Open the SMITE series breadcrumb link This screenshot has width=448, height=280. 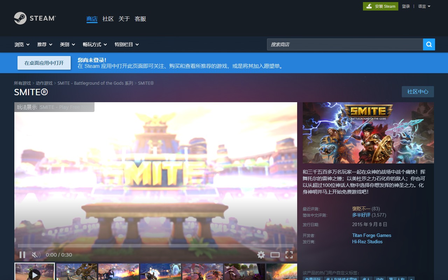(95, 83)
